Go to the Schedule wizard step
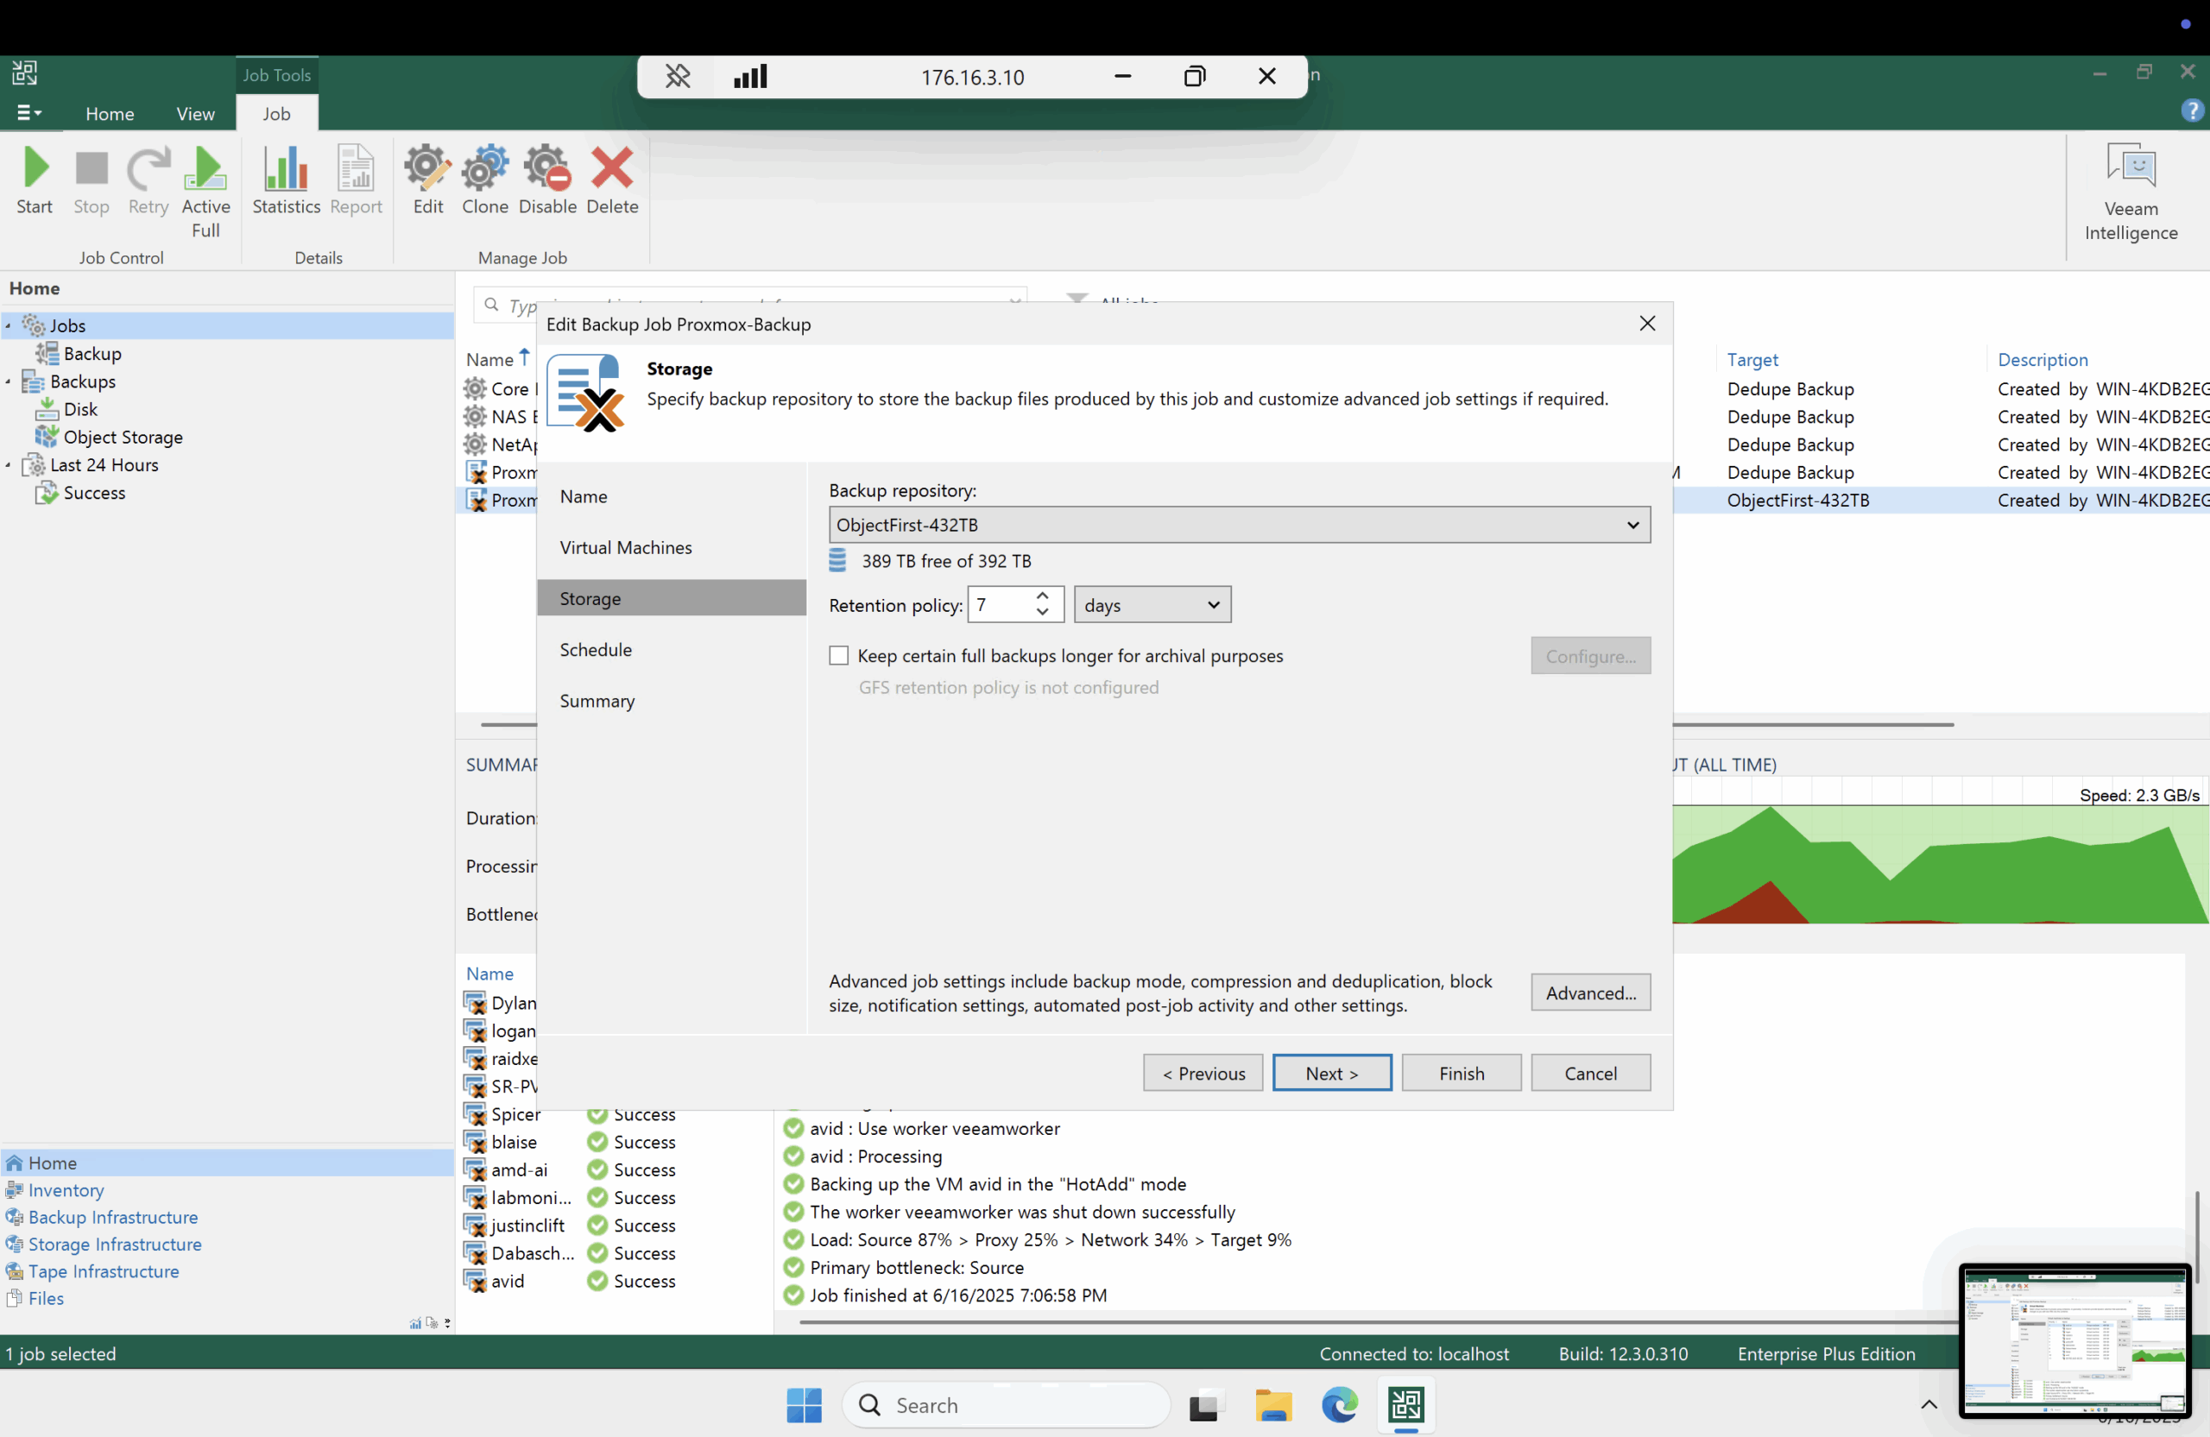2210x1437 pixels. tap(672, 650)
